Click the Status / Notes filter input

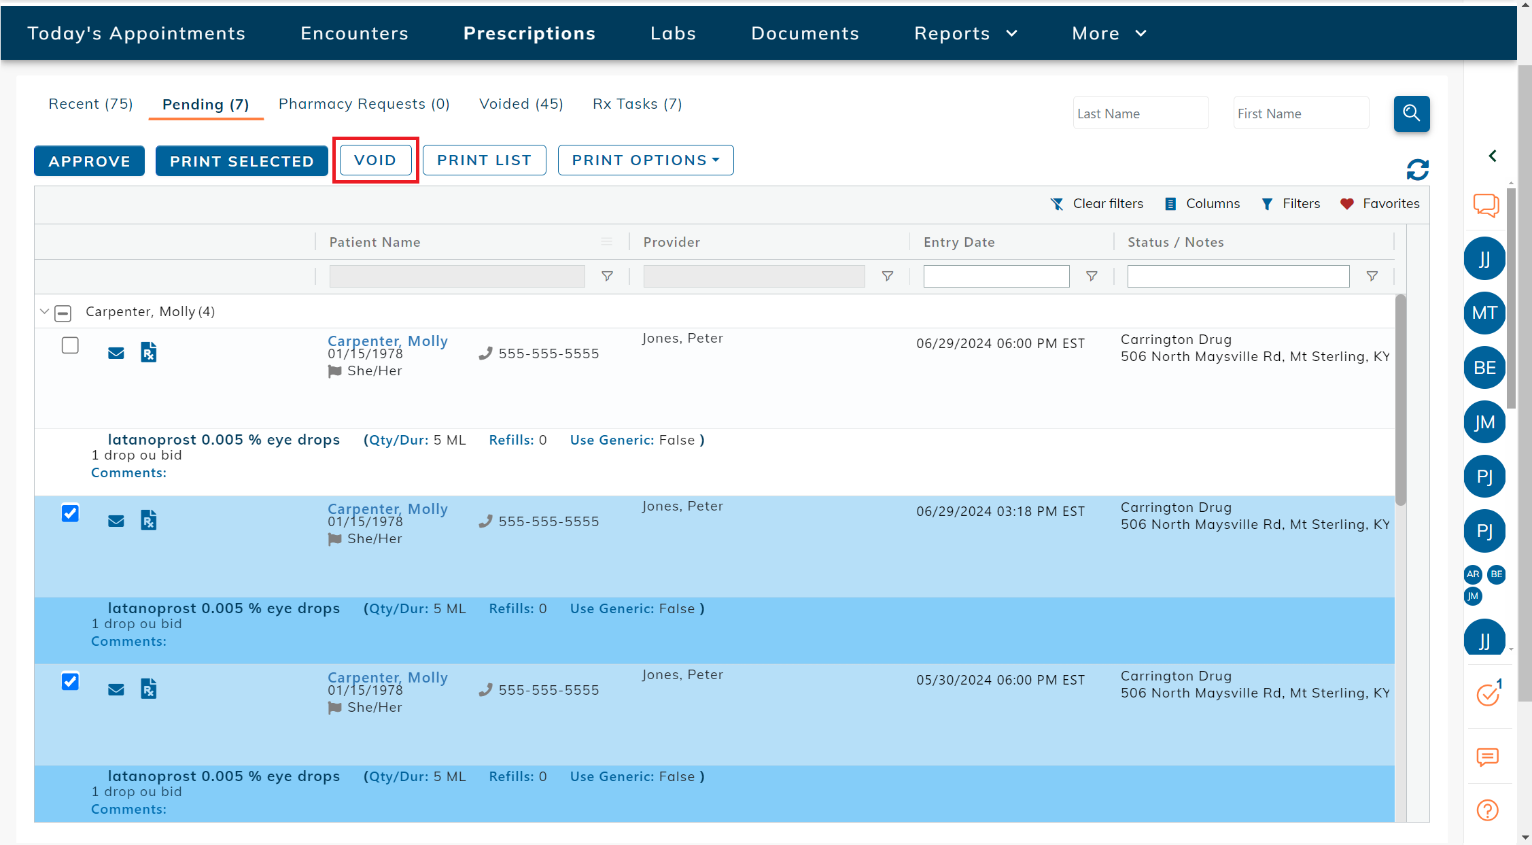pyautogui.click(x=1238, y=276)
